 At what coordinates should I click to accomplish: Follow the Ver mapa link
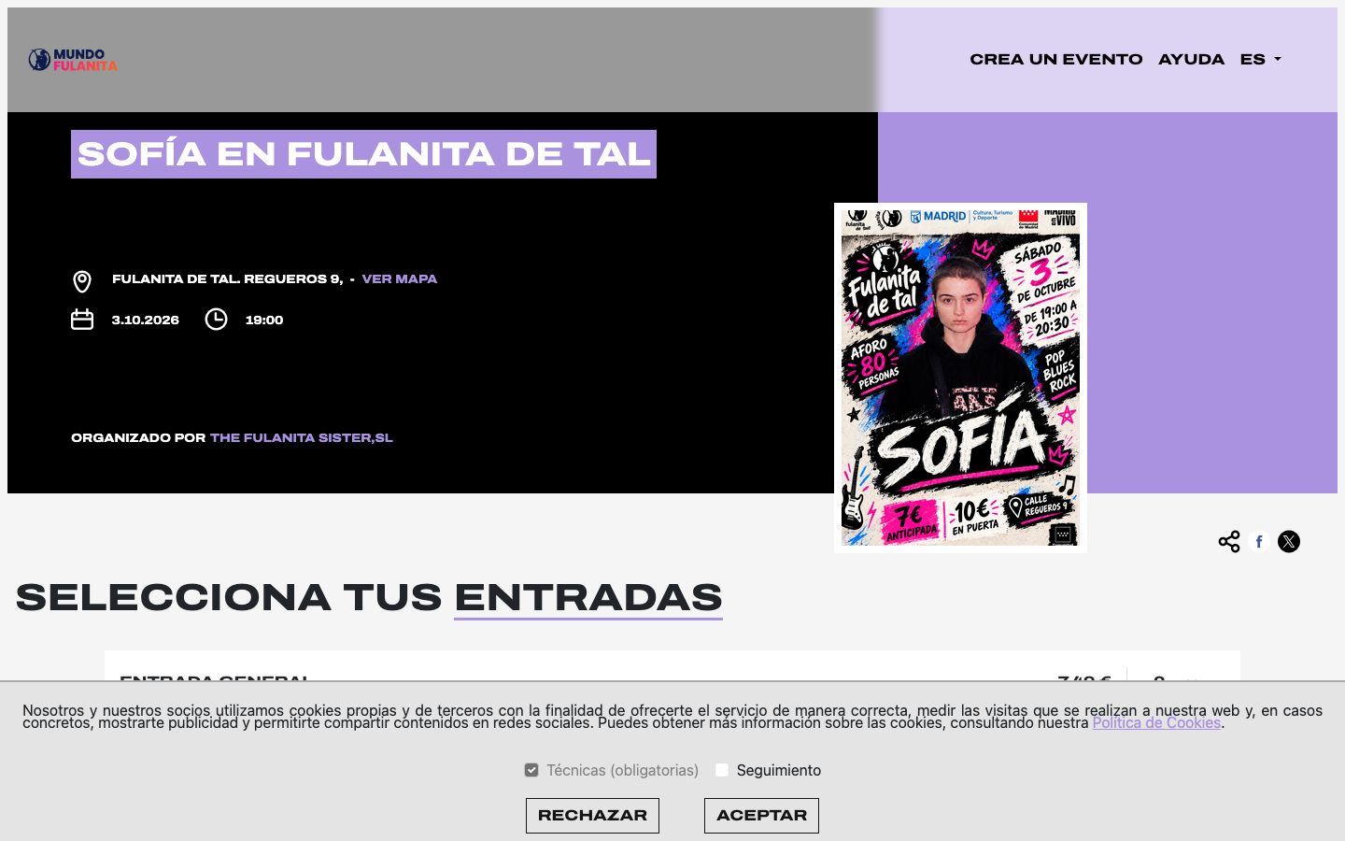399,278
